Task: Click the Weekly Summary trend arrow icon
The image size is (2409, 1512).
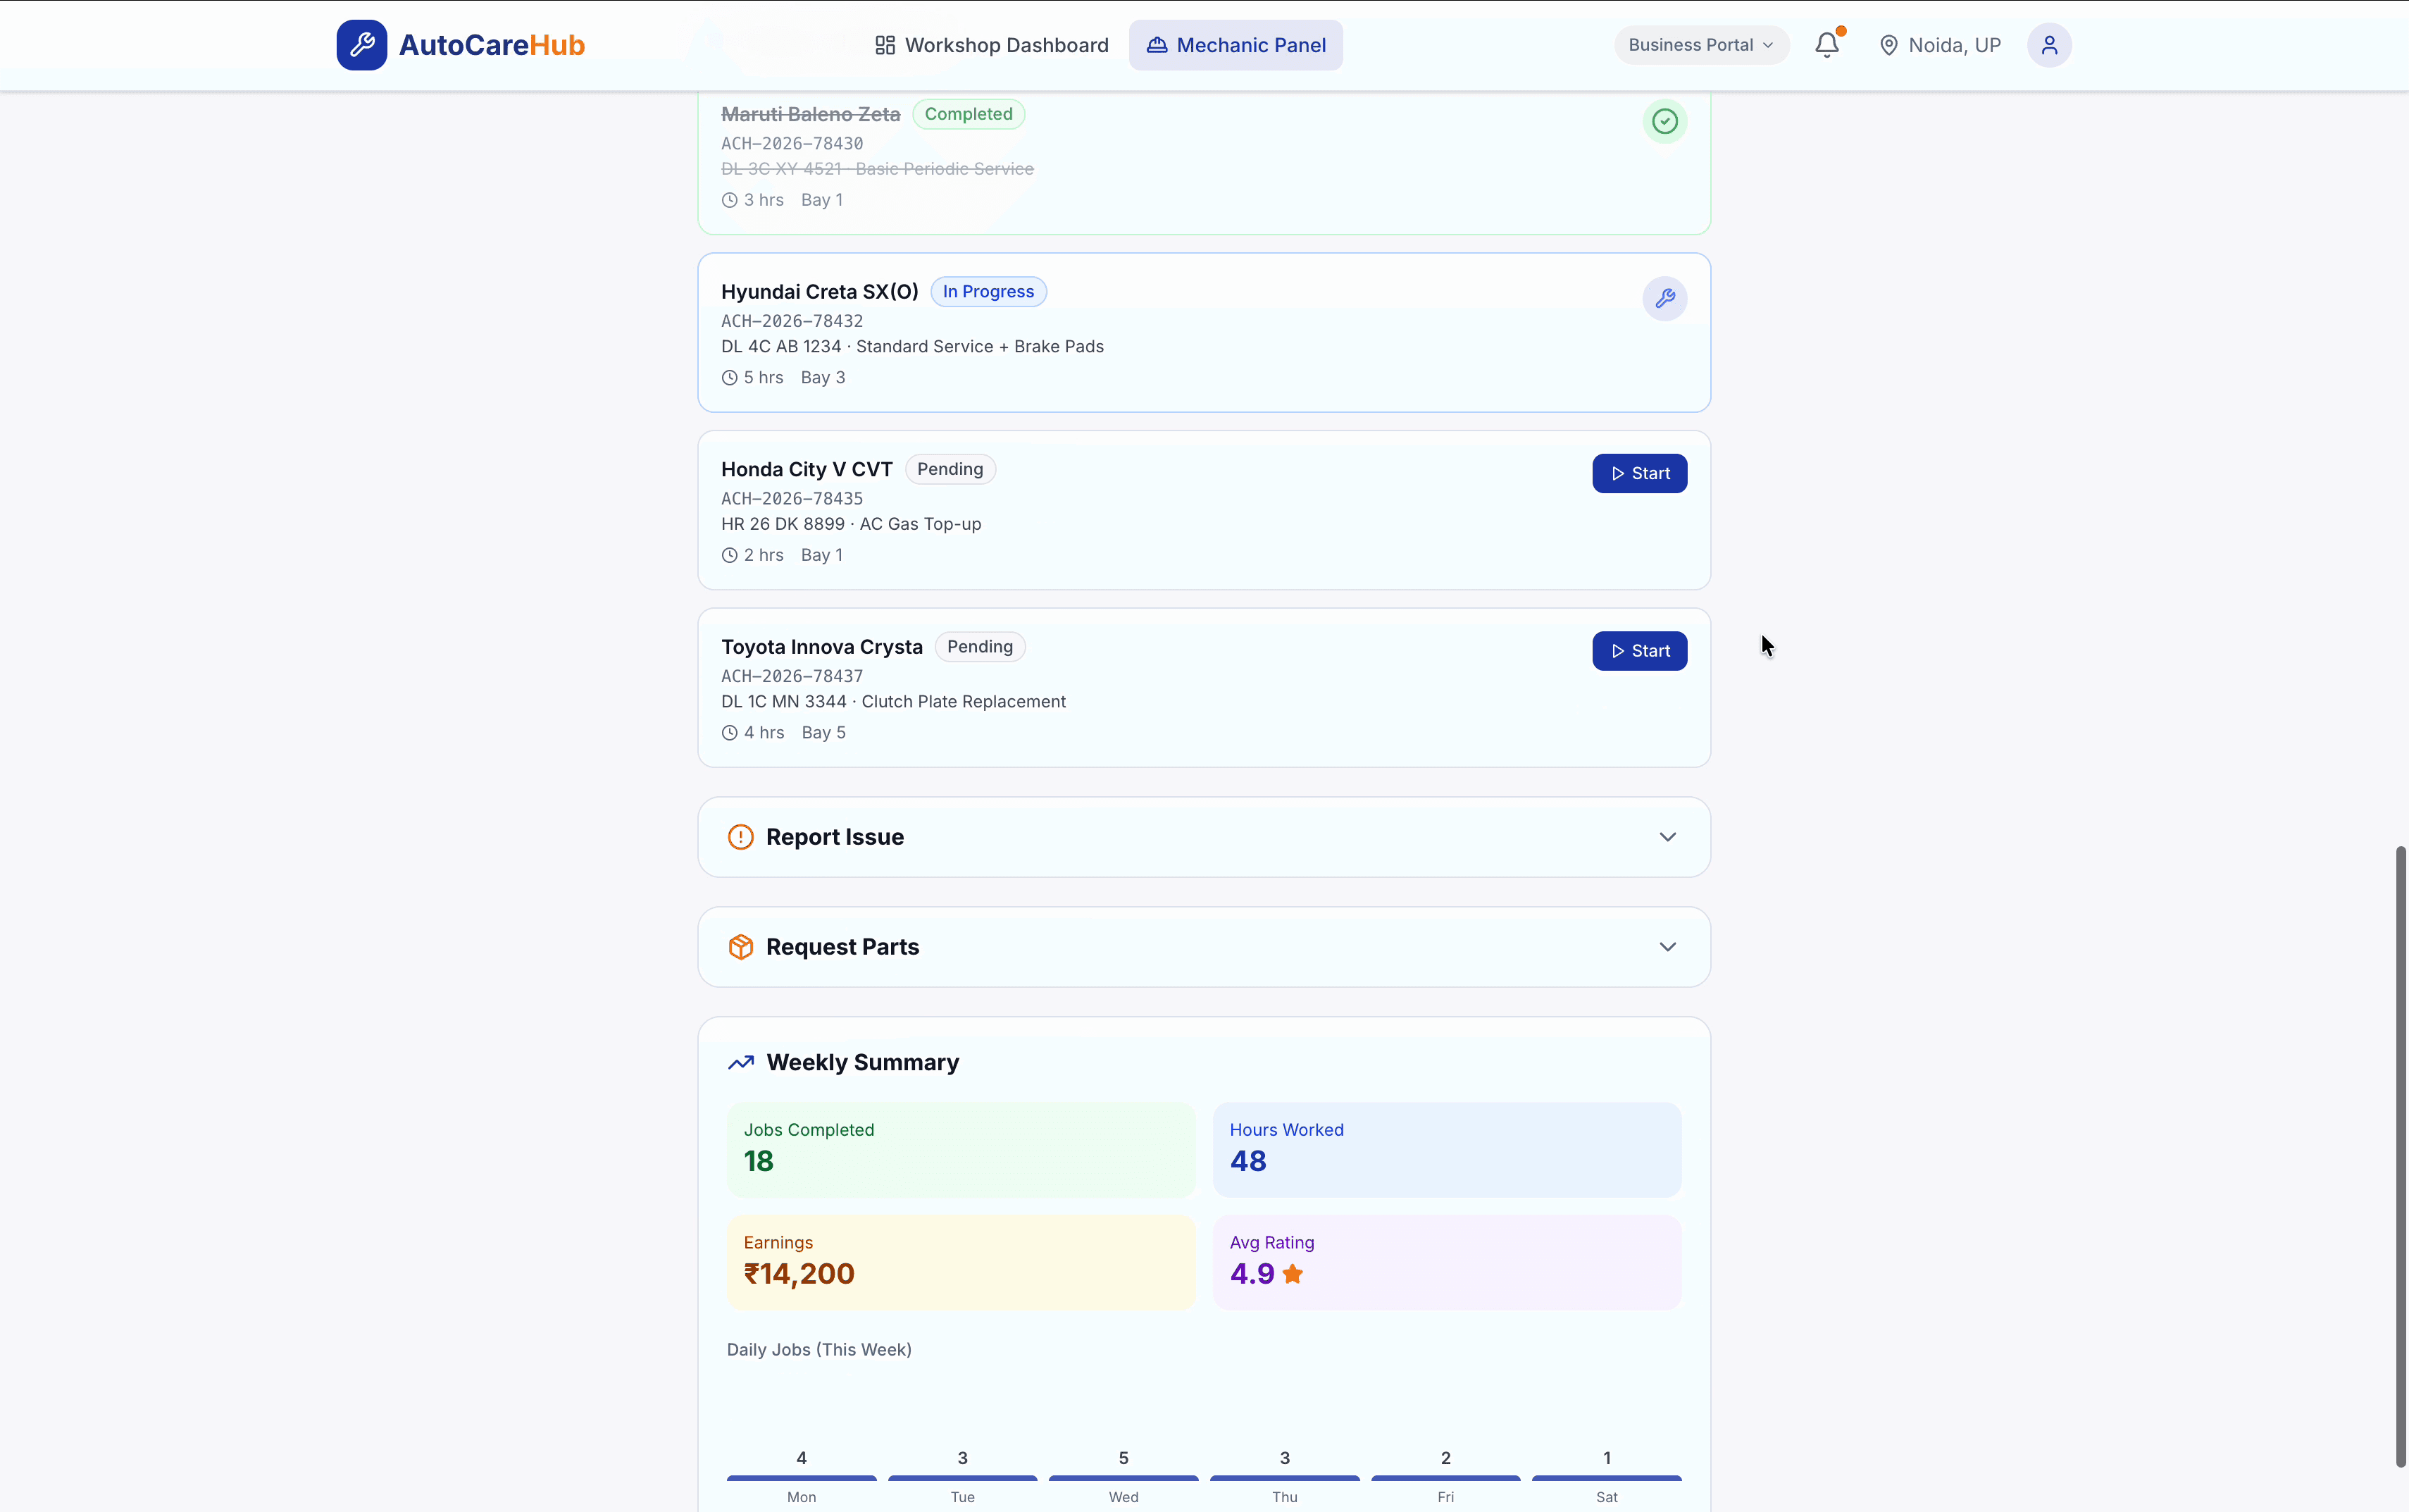Action: [740, 1062]
